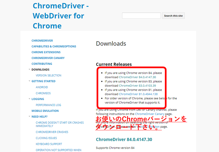Image resolution: width=219 pixels, height=152 pixels.
Task: Open the Android sub-page
Action: pos(42,87)
